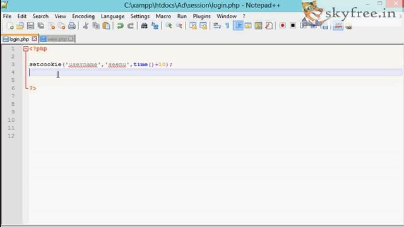Synchronize vertical scrolling icon
Image resolution: width=404 pixels, height=227 pixels.
point(193,26)
